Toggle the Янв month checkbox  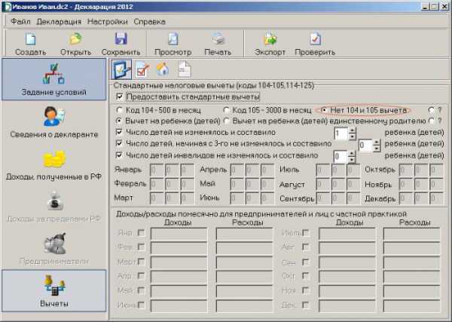click(x=142, y=232)
